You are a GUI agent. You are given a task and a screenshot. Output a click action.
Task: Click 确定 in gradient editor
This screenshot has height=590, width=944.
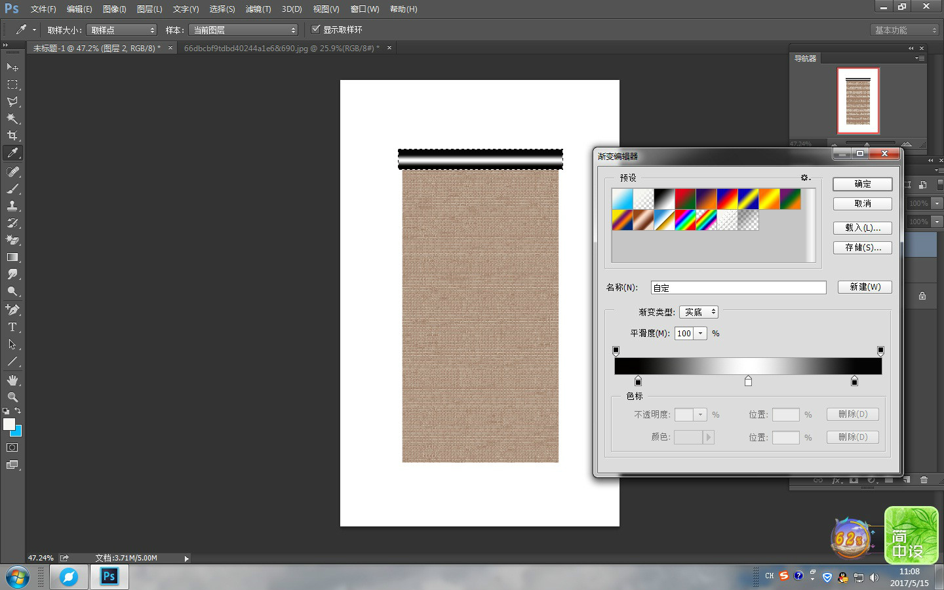click(863, 184)
